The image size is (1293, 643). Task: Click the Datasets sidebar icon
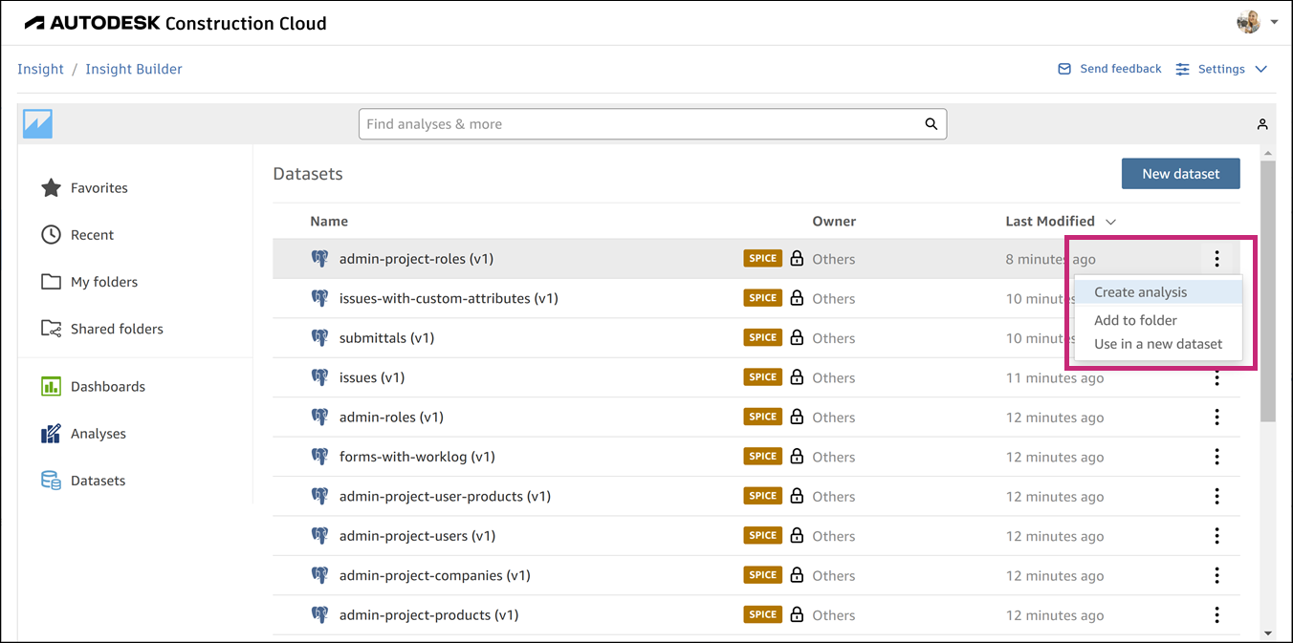click(x=51, y=481)
